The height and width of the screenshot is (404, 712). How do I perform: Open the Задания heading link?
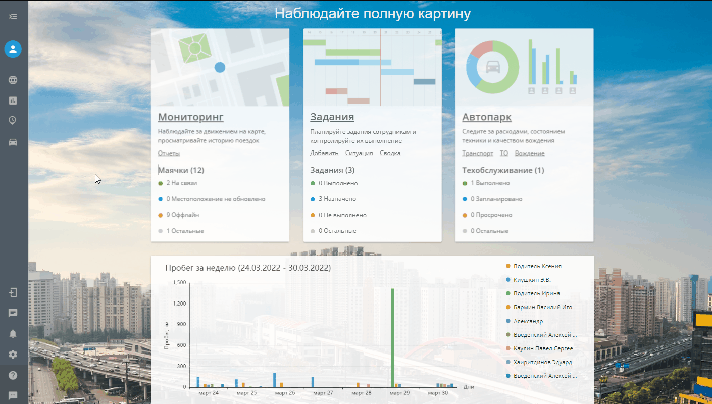pos(332,117)
